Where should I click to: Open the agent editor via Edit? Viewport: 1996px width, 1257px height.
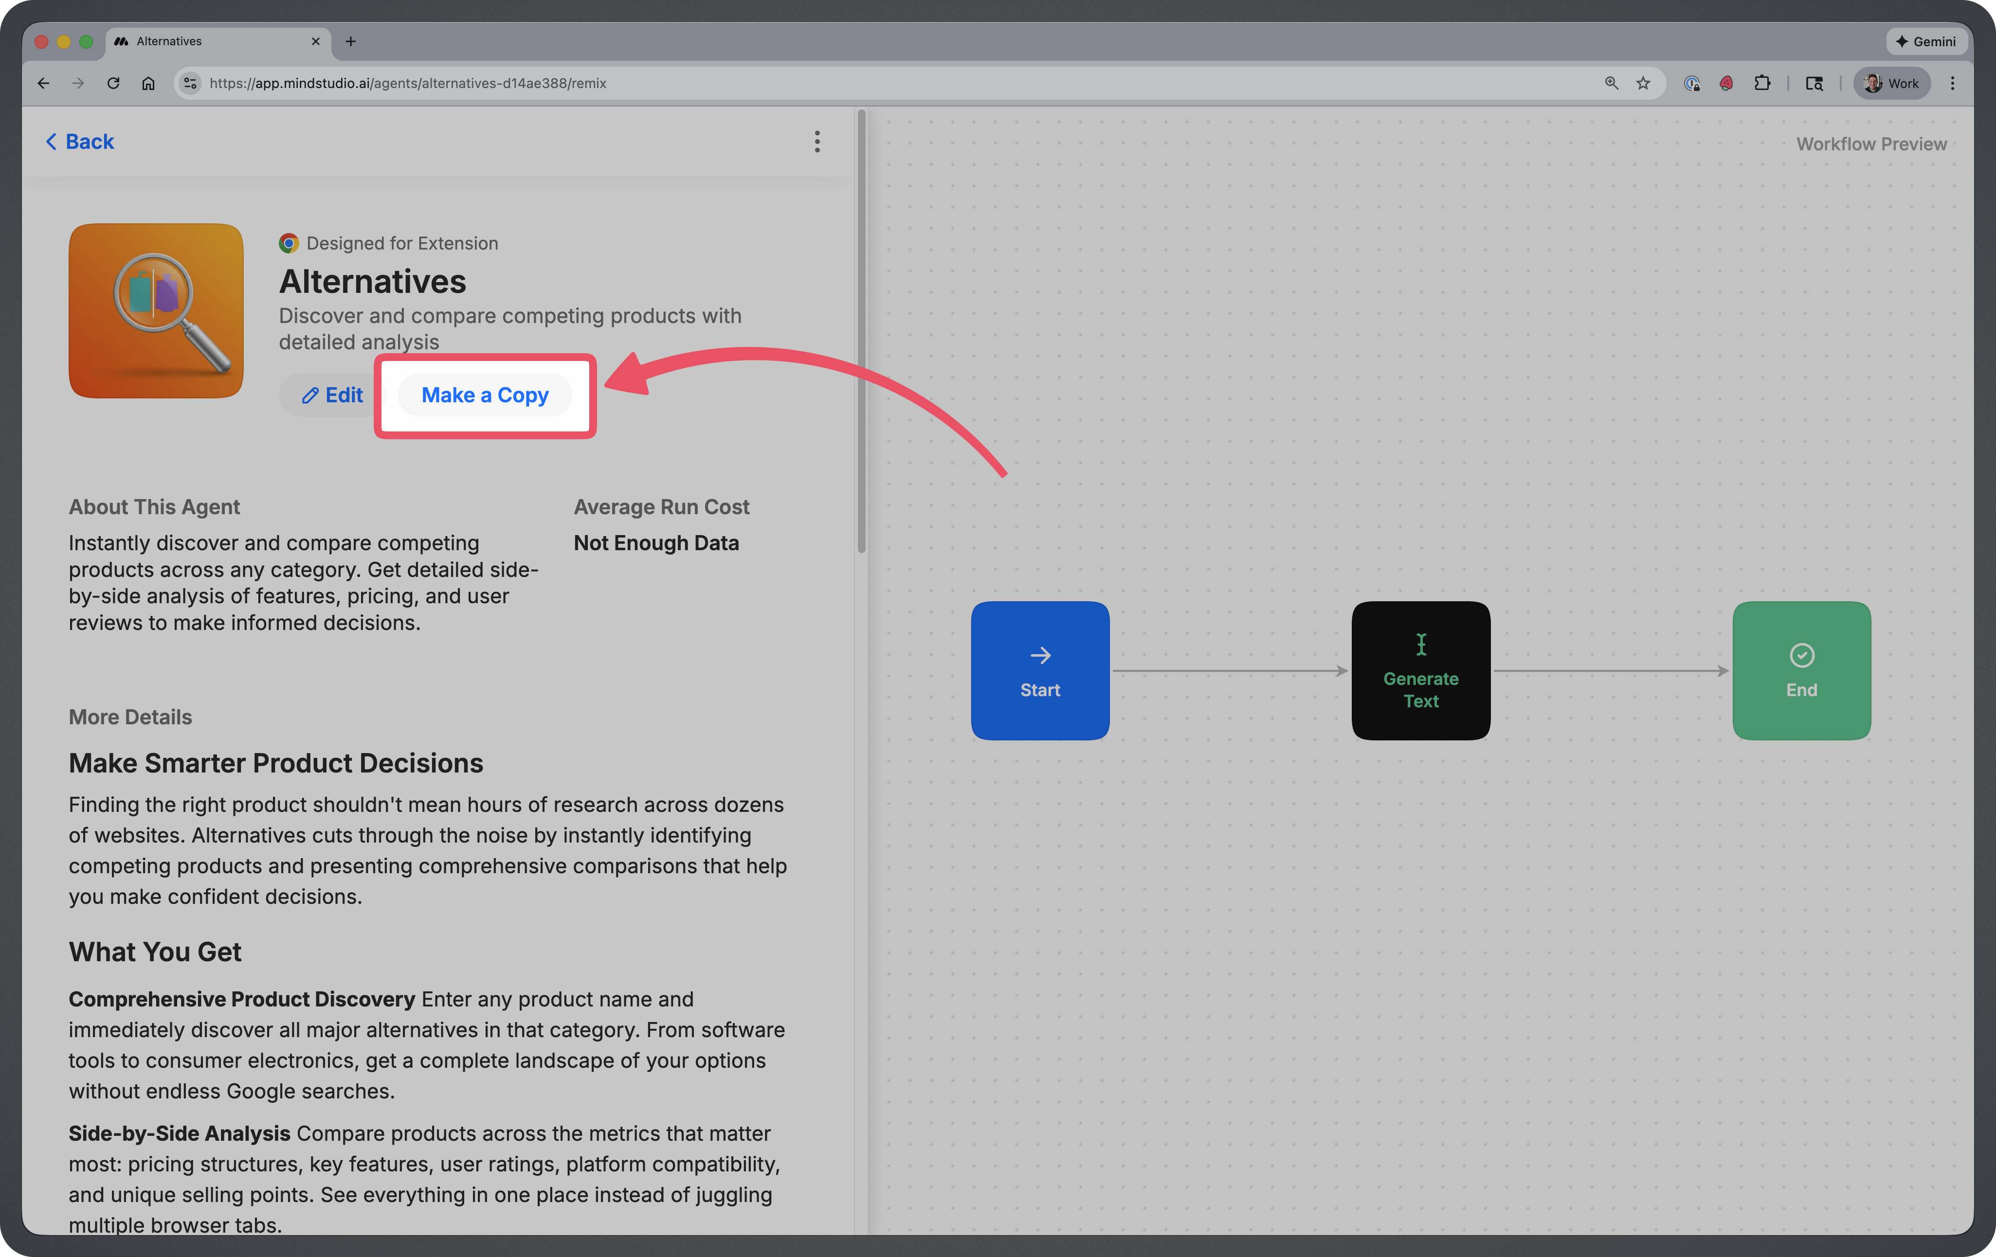[332, 395]
